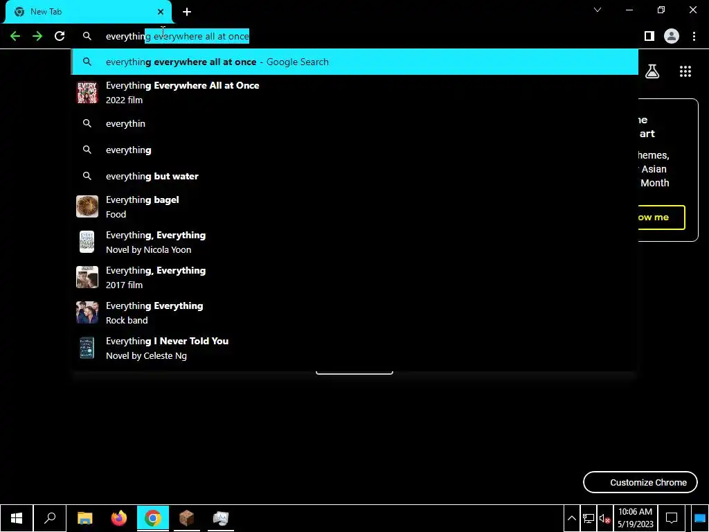Open the clock showing 10:06 AM

(x=636, y=518)
